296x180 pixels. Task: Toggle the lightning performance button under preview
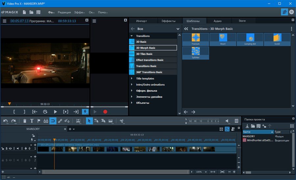85,112
